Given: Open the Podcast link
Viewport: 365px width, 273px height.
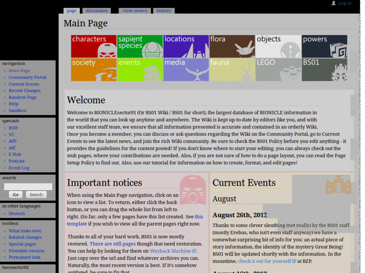Looking at the screenshot, I should point(16,161).
